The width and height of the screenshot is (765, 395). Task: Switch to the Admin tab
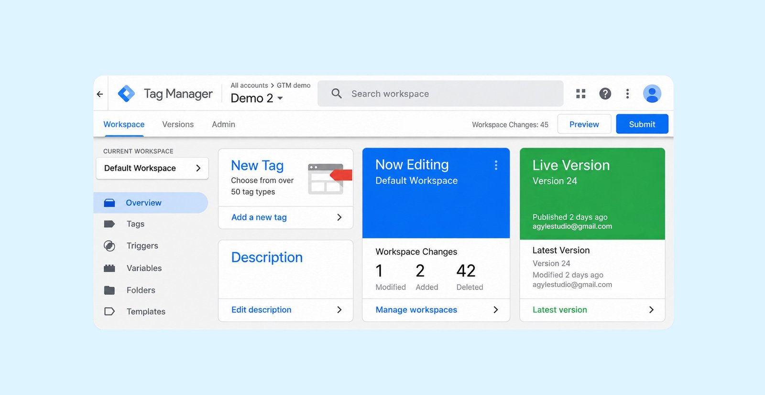pyautogui.click(x=223, y=124)
